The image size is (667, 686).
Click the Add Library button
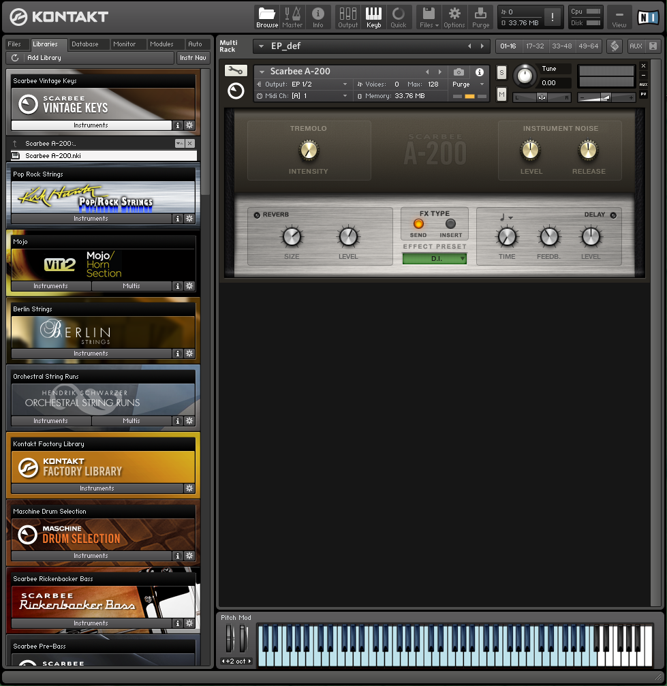click(x=90, y=58)
